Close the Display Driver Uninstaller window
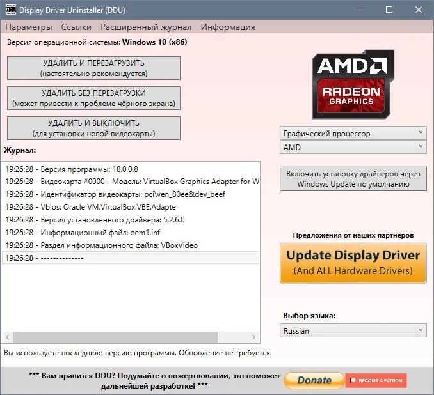434x395 pixels. coord(419,10)
